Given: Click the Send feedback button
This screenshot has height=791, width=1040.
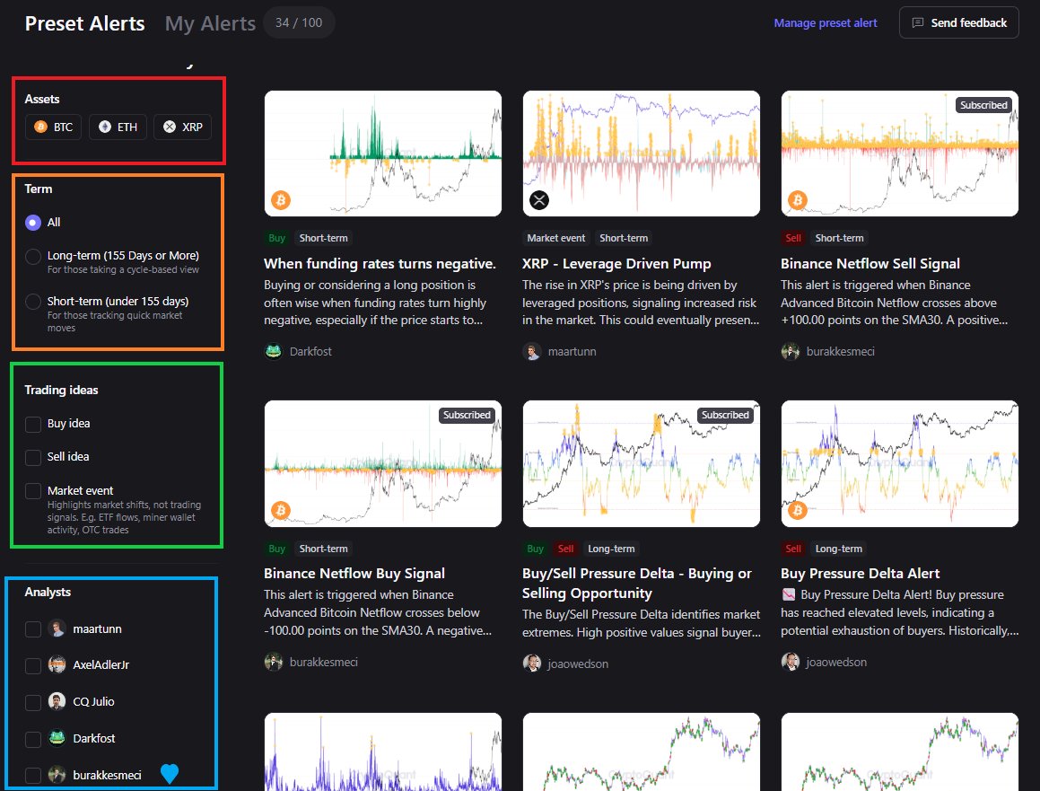Looking at the screenshot, I should pyautogui.click(x=958, y=22).
